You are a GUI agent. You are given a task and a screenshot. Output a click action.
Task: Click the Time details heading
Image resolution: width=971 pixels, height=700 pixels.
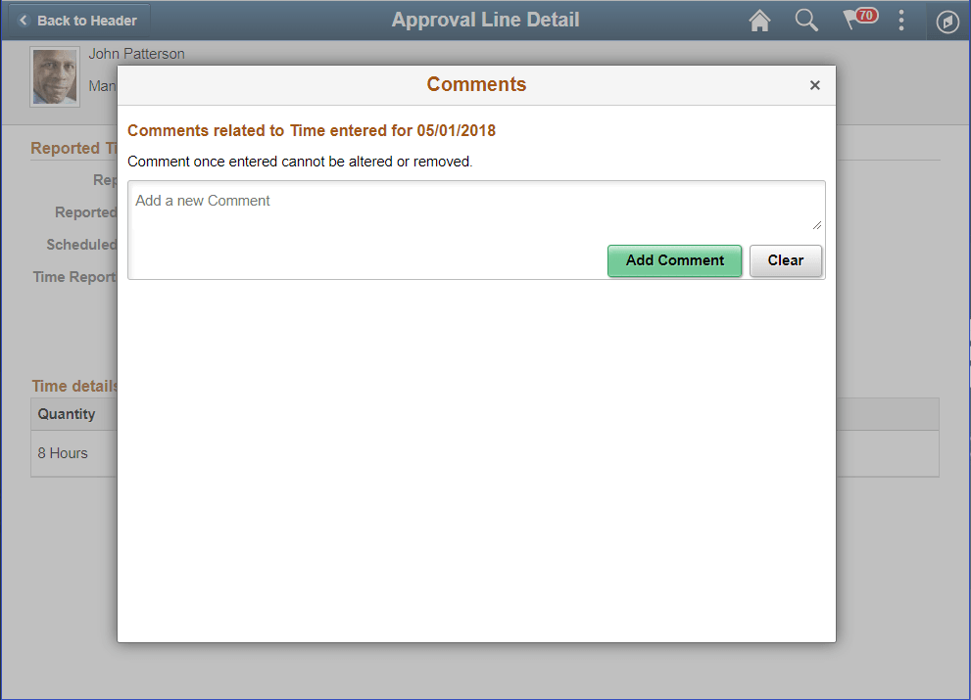point(74,386)
